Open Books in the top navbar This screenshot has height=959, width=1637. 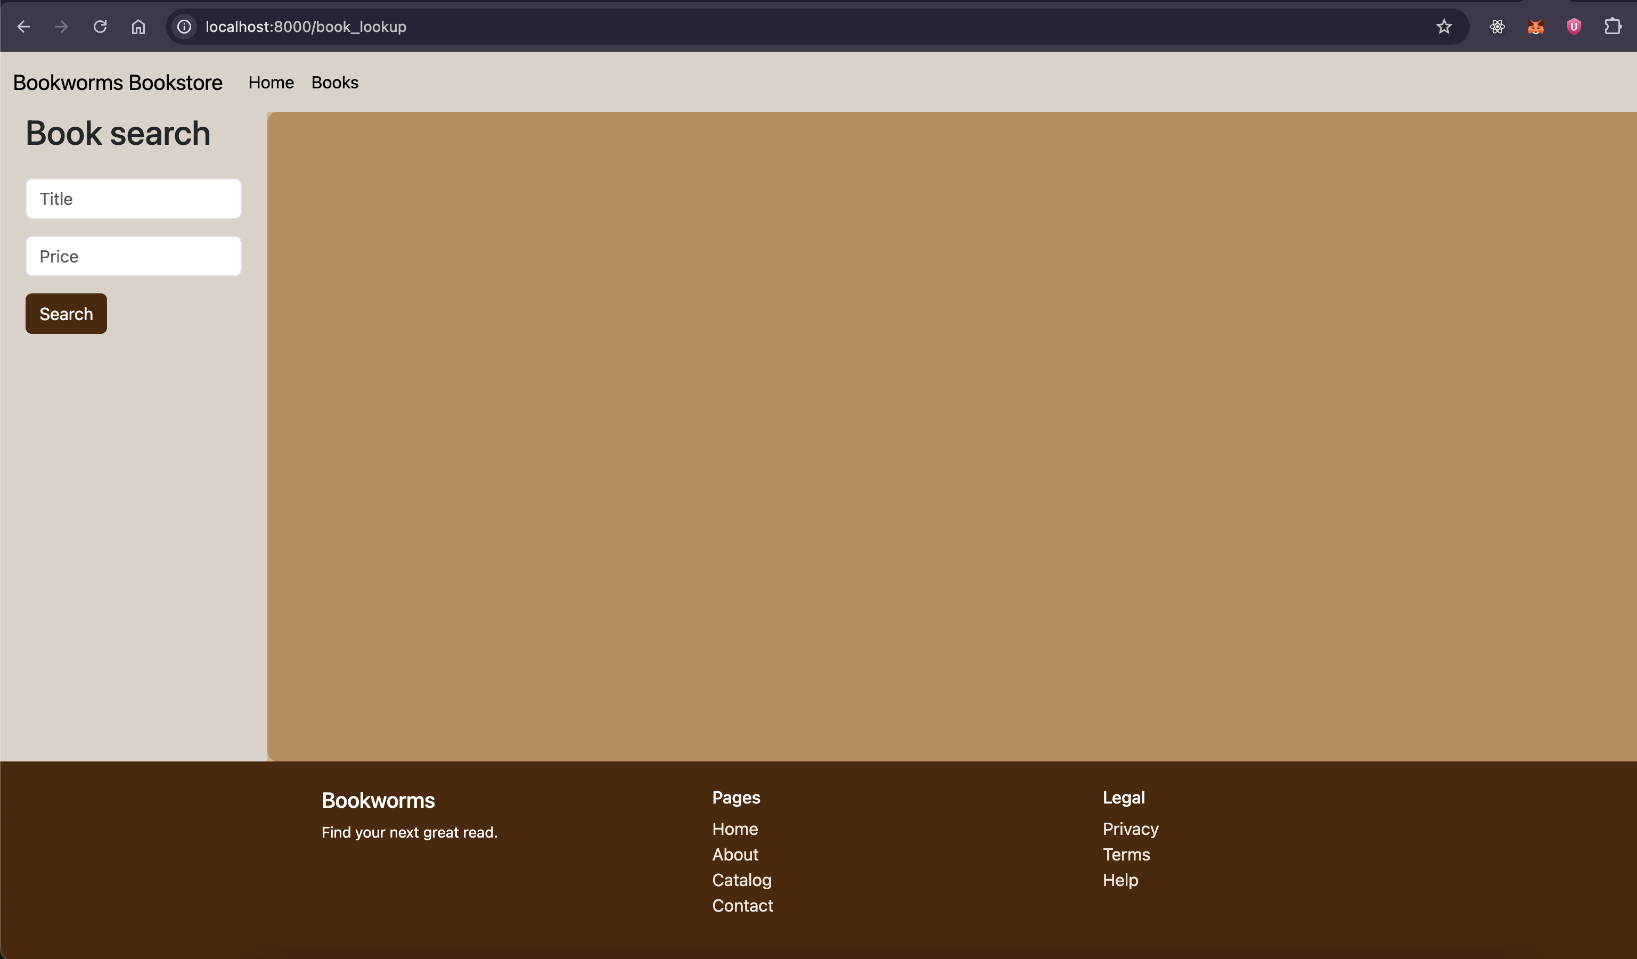click(x=334, y=83)
